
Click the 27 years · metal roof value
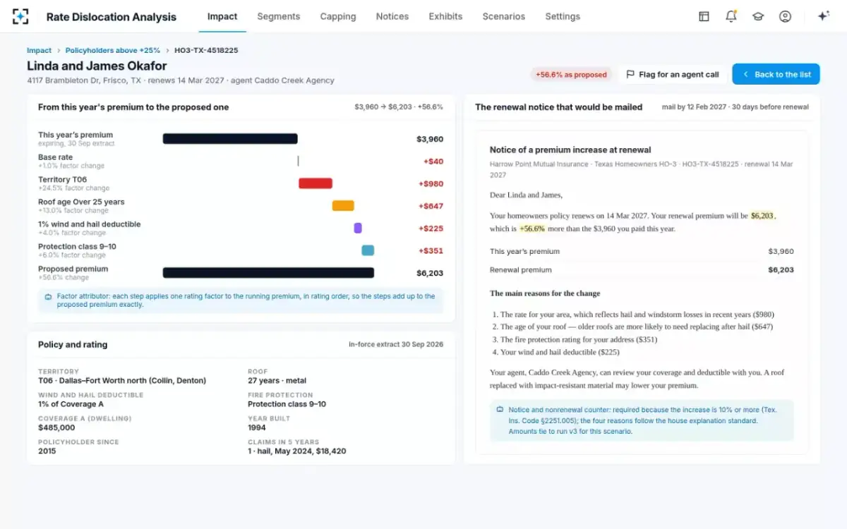277,381
